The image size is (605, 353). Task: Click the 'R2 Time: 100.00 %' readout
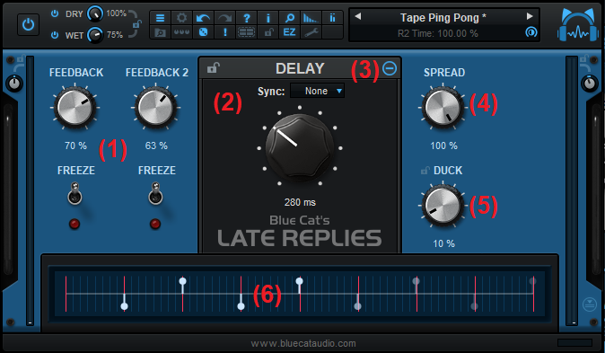[x=438, y=33]
